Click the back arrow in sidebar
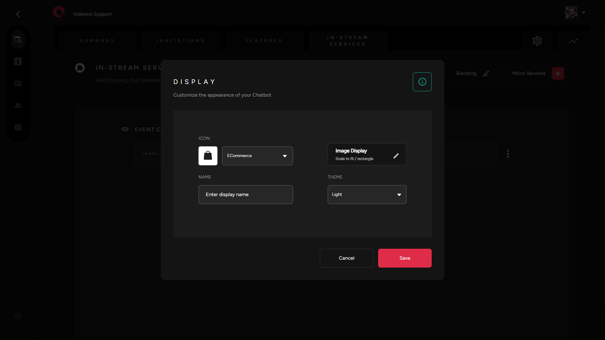605x340 pixels. tap(18, 14)
